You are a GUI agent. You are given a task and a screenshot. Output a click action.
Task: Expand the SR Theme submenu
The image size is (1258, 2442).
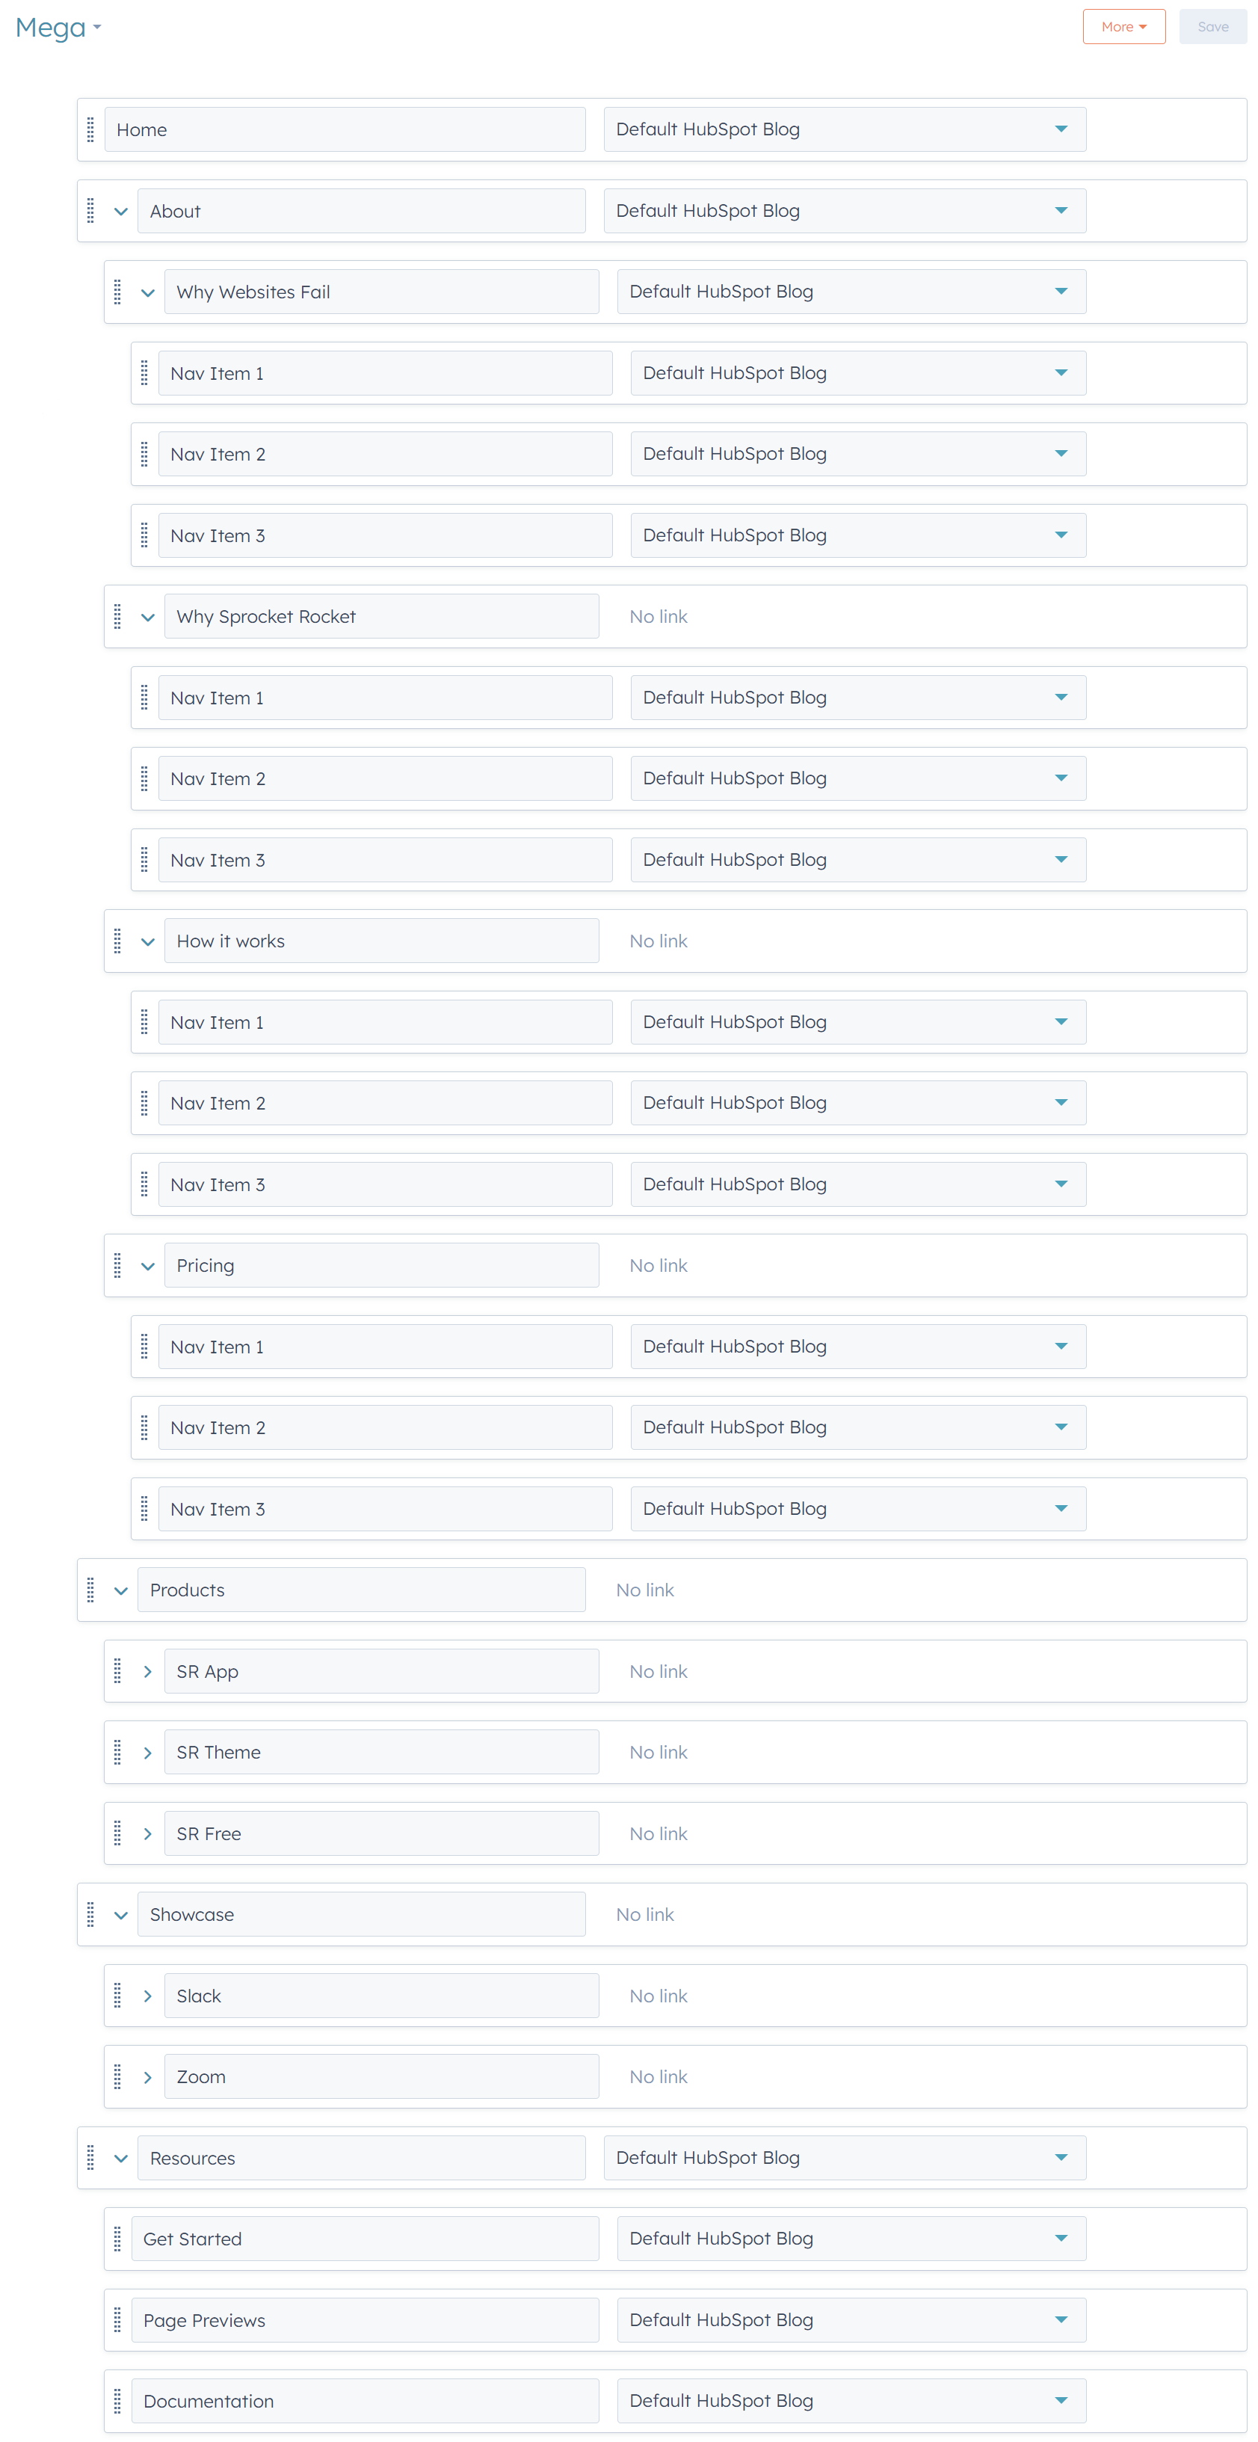tap(148, 1753)
